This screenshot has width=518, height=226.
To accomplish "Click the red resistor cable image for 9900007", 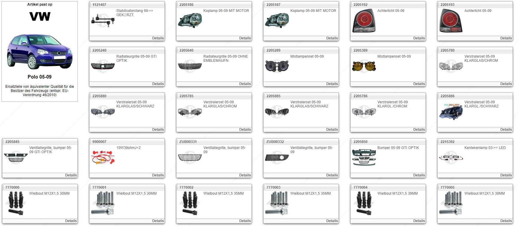I will 103,157.
